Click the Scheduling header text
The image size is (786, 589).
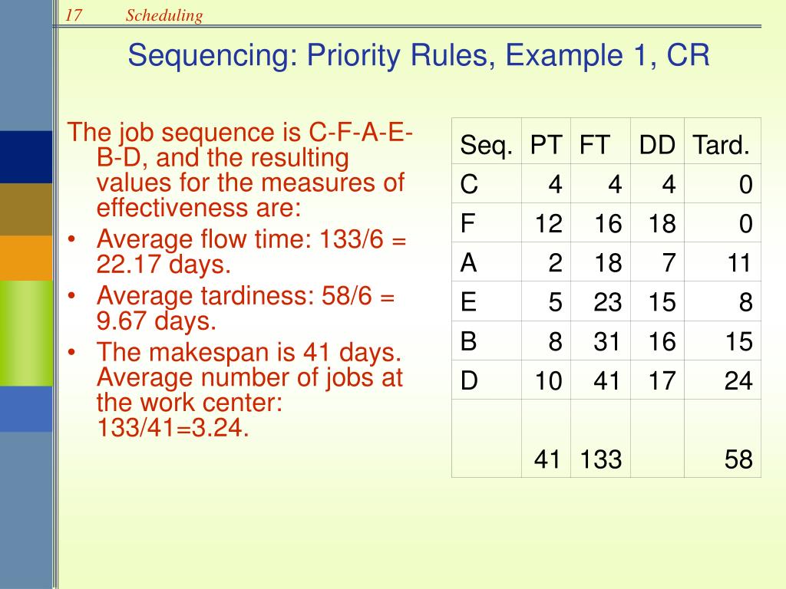point(164,15)
